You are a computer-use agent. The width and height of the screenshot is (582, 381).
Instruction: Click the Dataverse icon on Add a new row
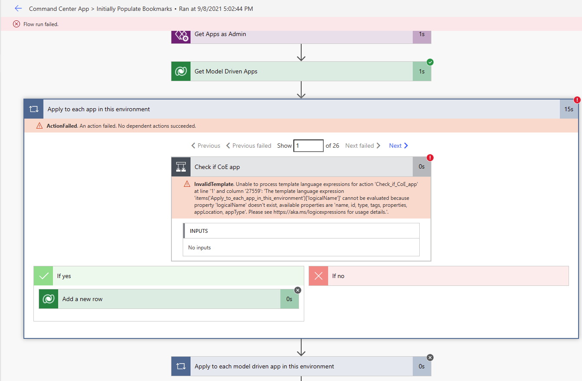[48, 299]
